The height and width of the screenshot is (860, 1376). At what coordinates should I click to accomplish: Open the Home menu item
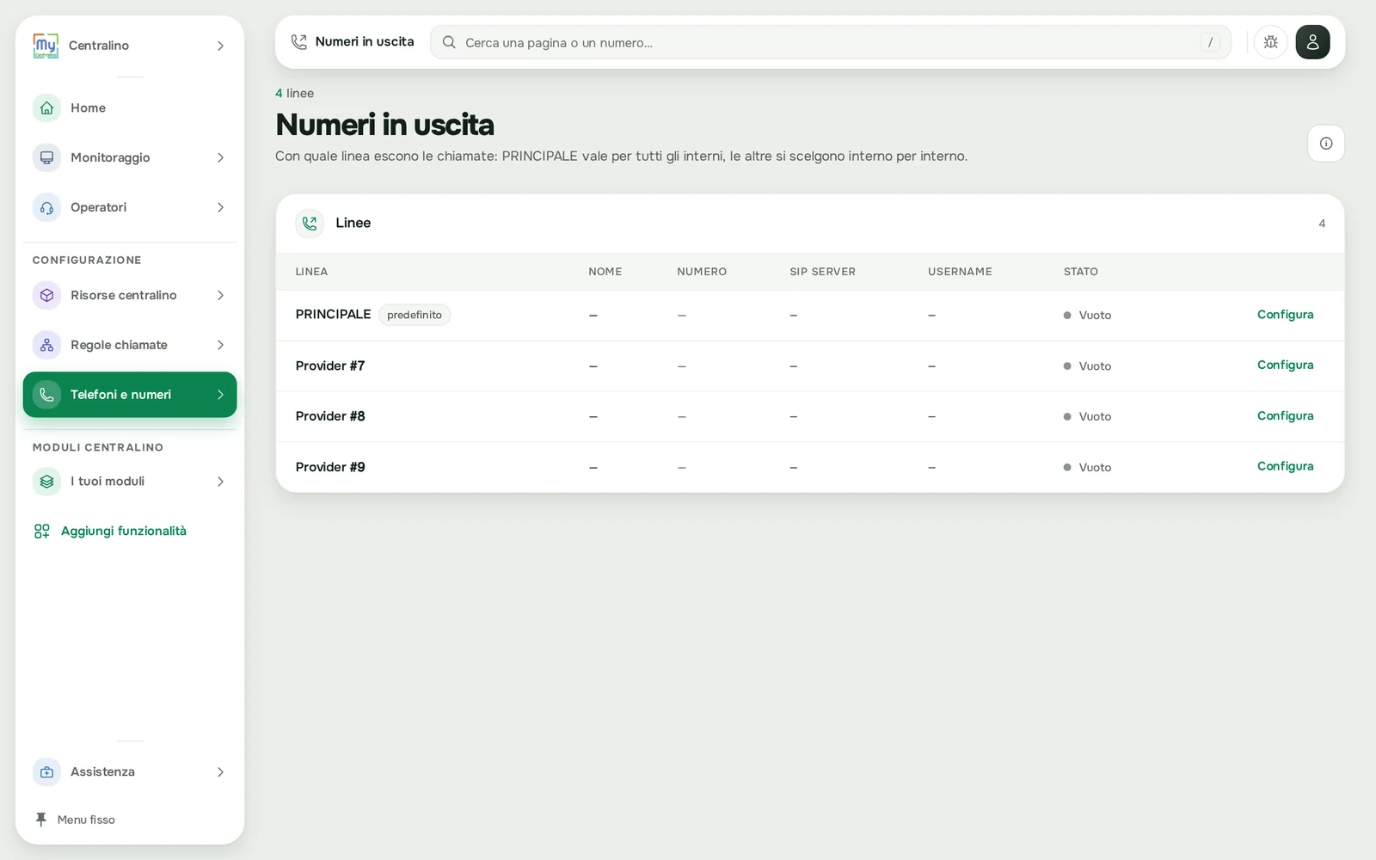130,108
